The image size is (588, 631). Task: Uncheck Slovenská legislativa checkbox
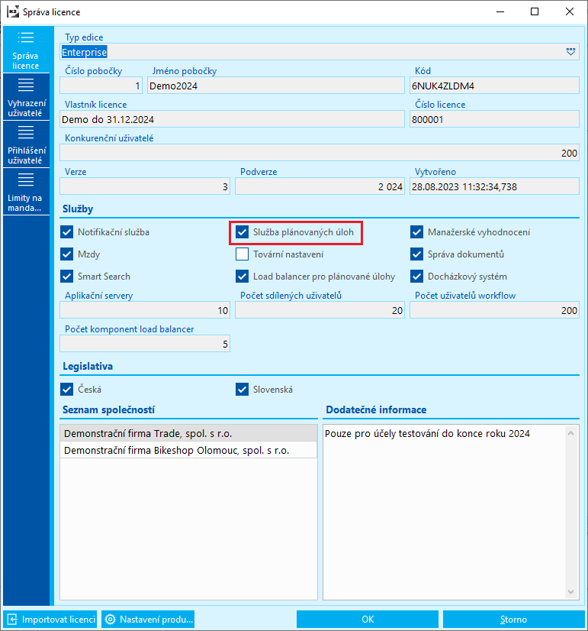tap(242, 390)
